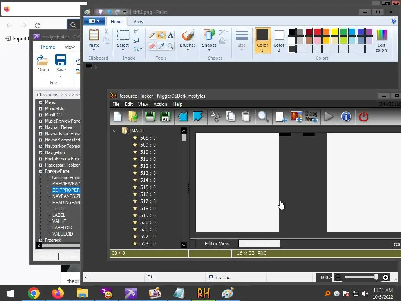This screenshot has height=301, width=401.
Task: Choose Color 2 button in Paint
Action: [x=279, y=40]
